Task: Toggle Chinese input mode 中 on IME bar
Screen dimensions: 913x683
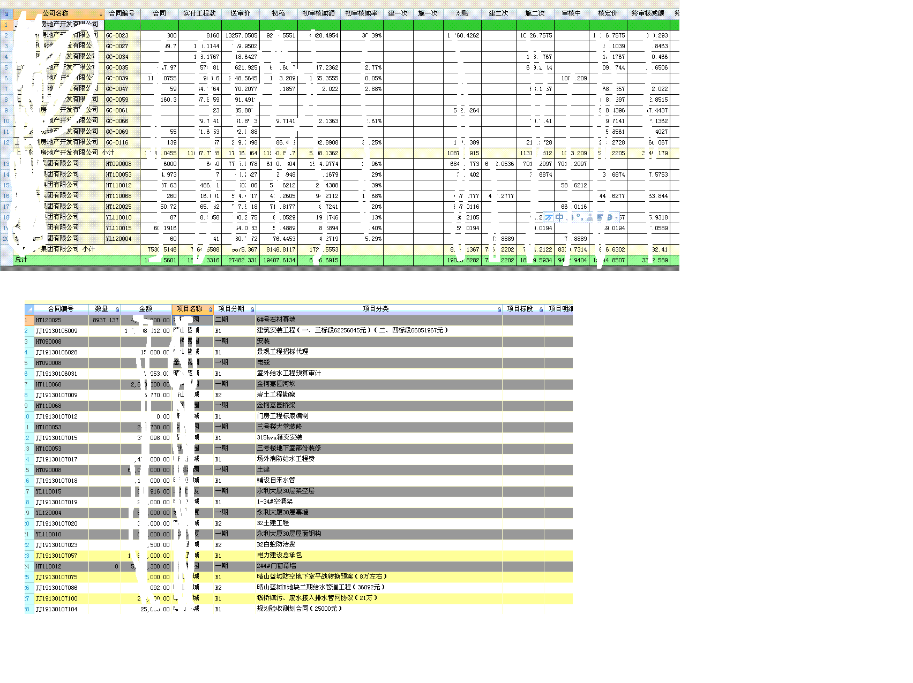Action: [x=559, y=217]
